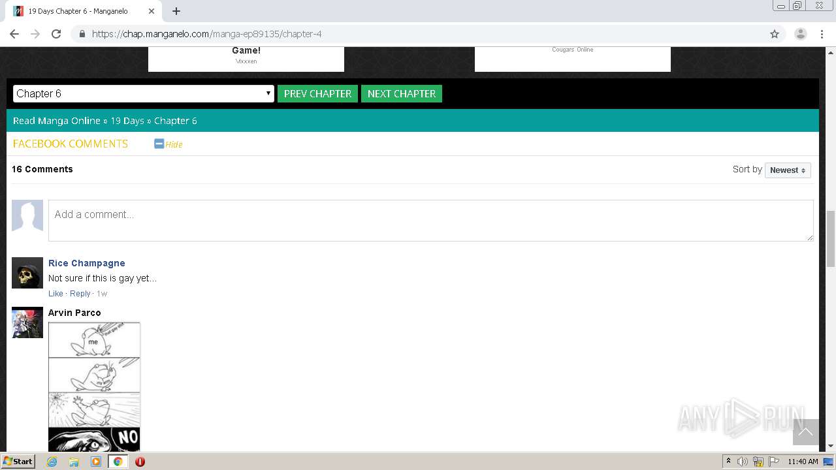Open Arvin Parco's frog meme image
The height and width of the screenshot is (470, 836).
(94, 386)
